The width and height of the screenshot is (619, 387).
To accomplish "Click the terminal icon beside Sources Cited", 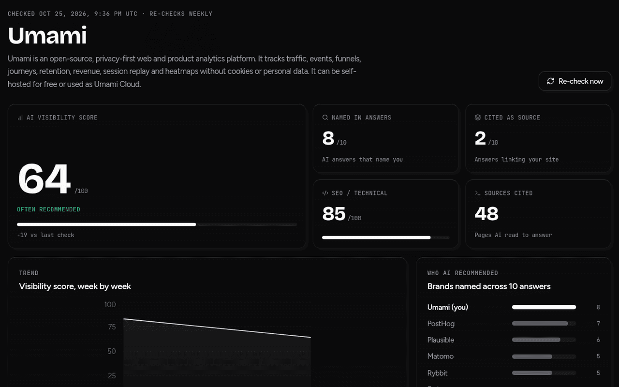I will (x=478, y=193).
